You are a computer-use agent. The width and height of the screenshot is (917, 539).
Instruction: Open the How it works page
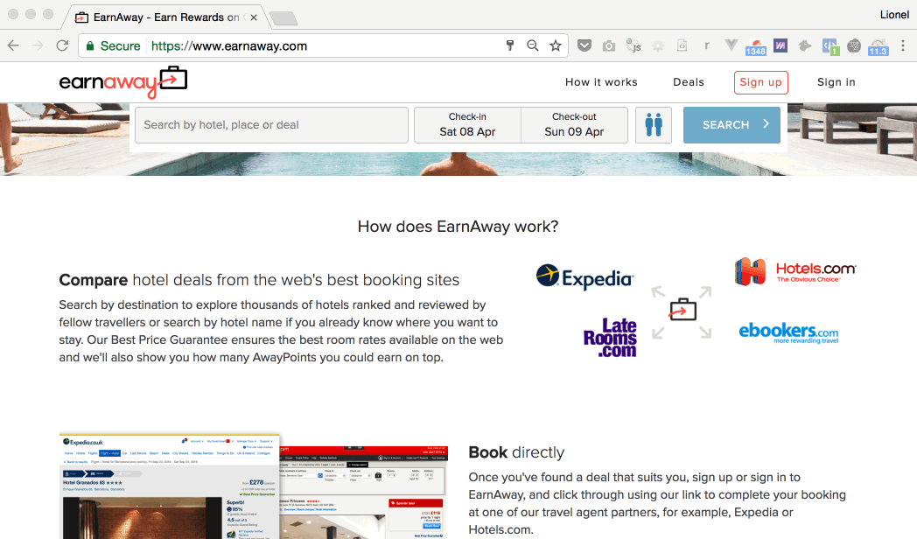click(601, 82)
